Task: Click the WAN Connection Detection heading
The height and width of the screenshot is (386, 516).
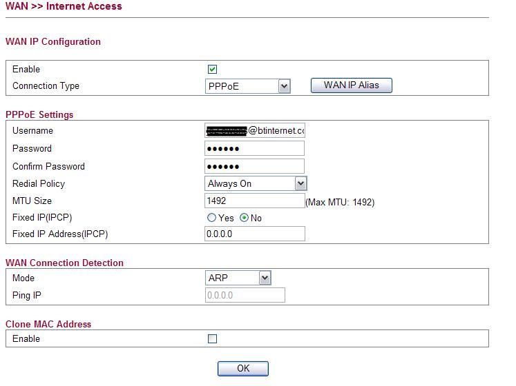Action: (x=64, y=263)
